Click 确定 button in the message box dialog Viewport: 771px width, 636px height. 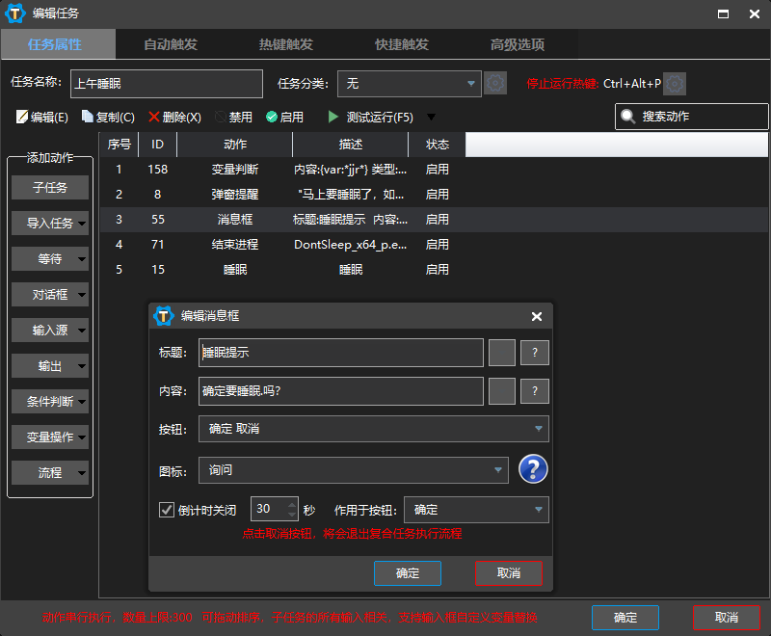(408, 573)
